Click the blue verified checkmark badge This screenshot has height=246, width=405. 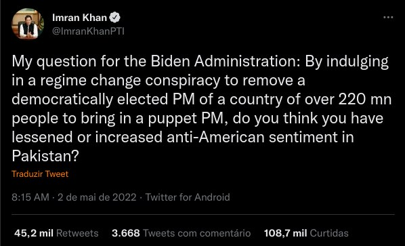[114, 18]
